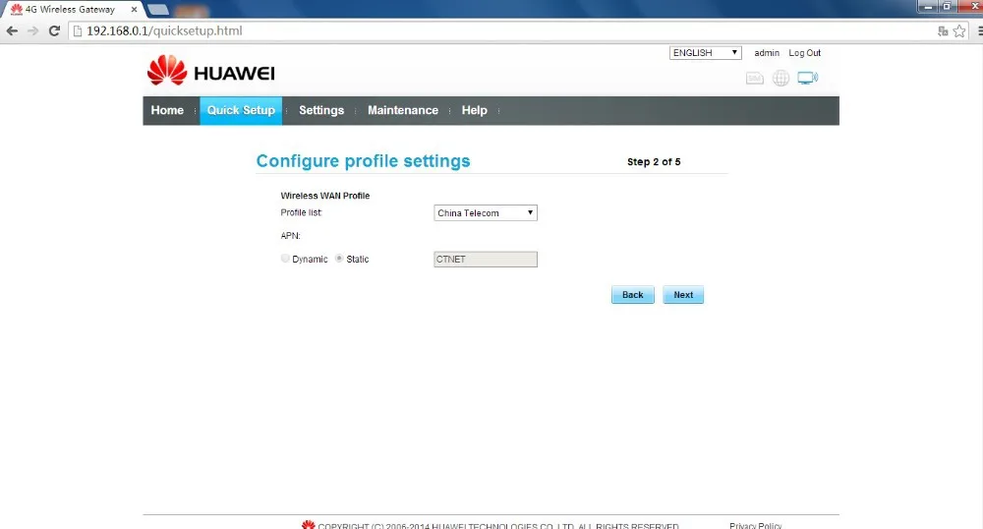The height and width of the screenshot is (529, 983).
Task: Expand the ENGLISH language dropdown
Action: (x=705, y=53)
